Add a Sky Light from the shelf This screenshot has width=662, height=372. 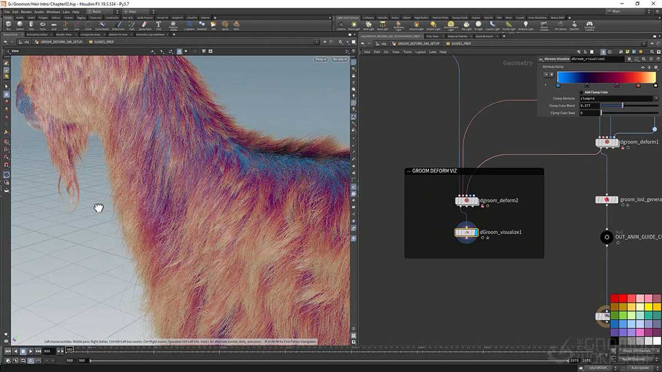466,25
